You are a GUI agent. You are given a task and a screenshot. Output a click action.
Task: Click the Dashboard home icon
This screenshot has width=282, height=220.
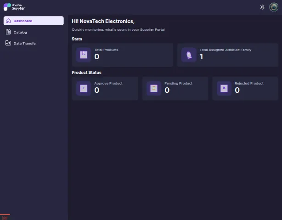[x=8, y=21]
